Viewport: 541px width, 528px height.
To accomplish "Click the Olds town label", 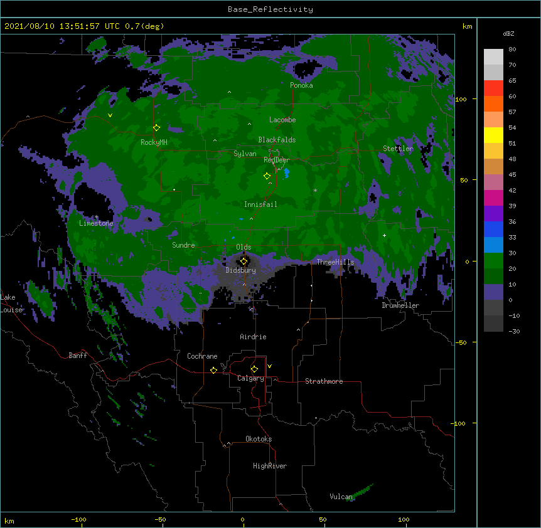I will [244, 247].
